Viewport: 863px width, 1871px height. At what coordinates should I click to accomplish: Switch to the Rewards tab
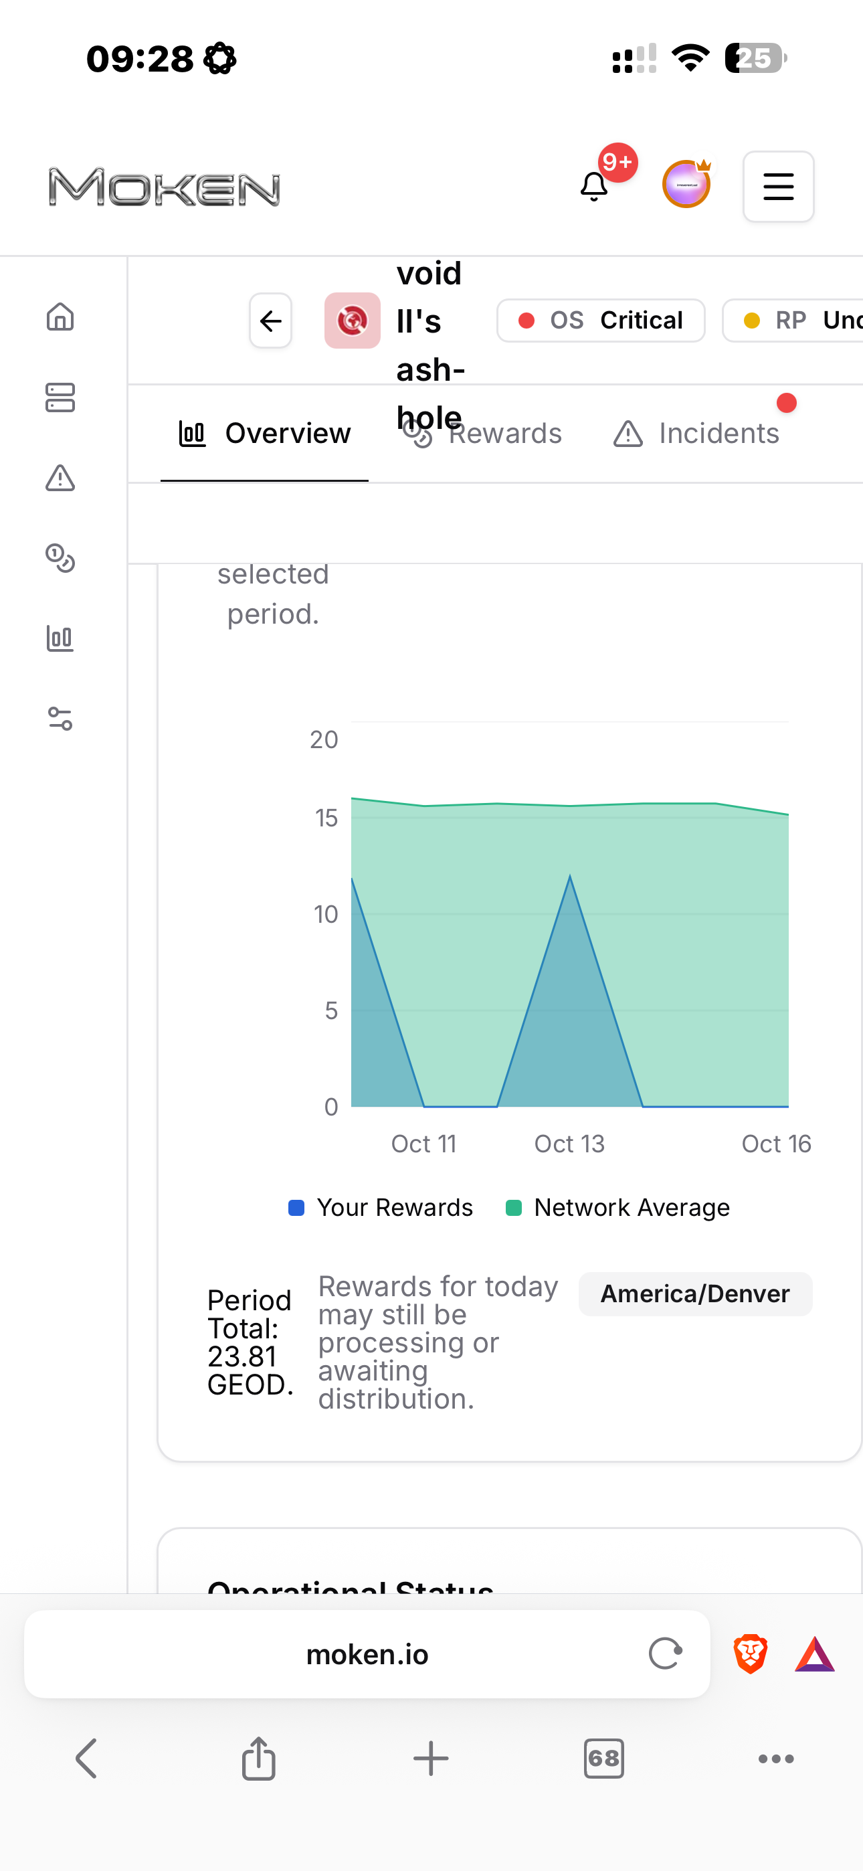coord(484,434)
